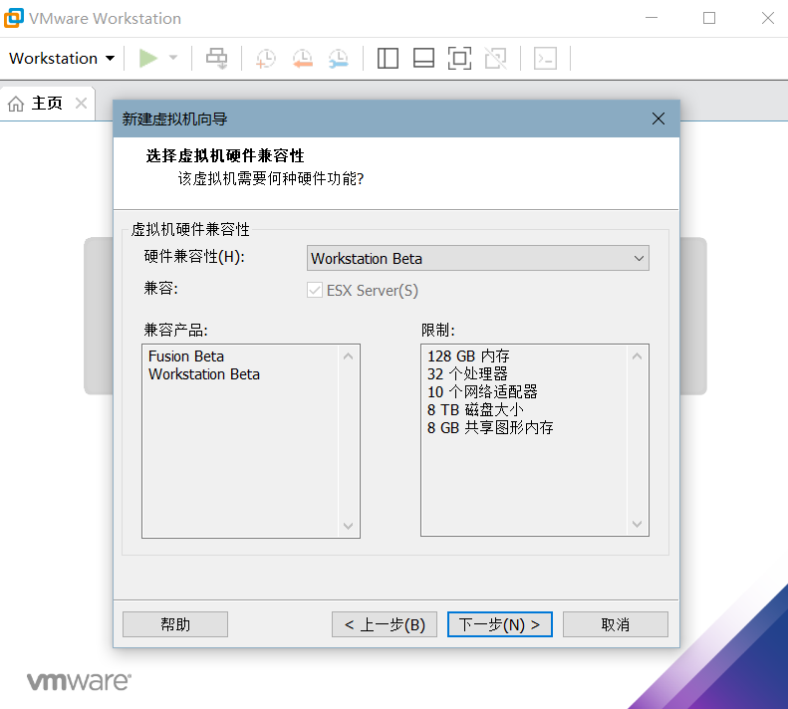Viewport: 788px width, 709px height.
Task: Close the VMware Workstation window
Action: [767, 18]
